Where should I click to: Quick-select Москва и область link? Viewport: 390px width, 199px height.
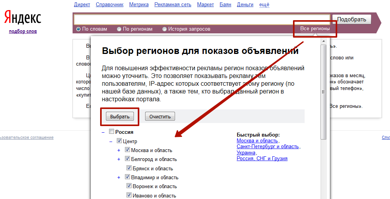coord(257,141)
